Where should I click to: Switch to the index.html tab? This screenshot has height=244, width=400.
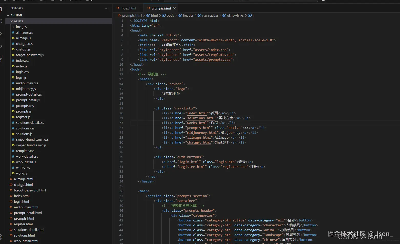coord(128,8)
